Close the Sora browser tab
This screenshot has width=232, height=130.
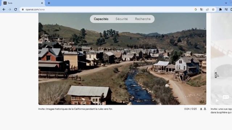(42, 3)
